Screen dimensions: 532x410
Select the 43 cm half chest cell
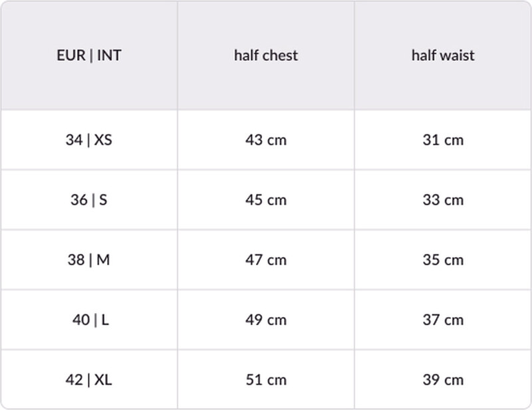click(x=266, y=140)
